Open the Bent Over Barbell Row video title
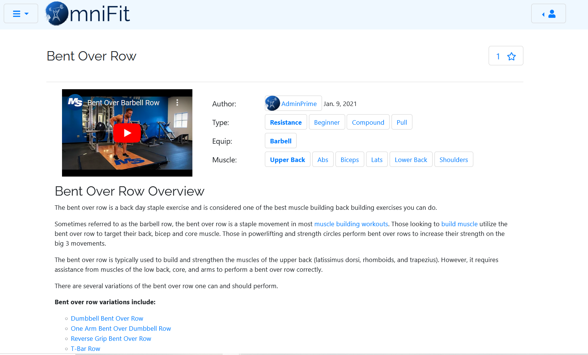 (123, 103)
